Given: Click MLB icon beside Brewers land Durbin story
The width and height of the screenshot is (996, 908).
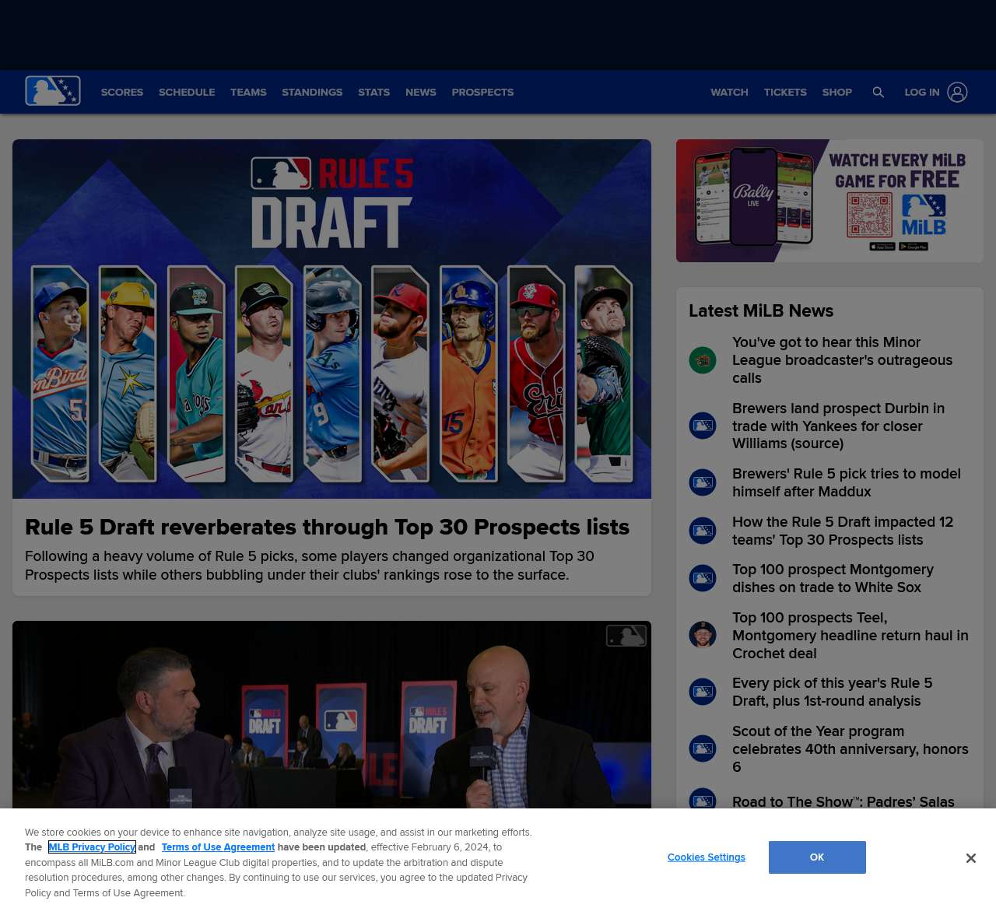Looking at the screenshot, I should tap(703, 426).
